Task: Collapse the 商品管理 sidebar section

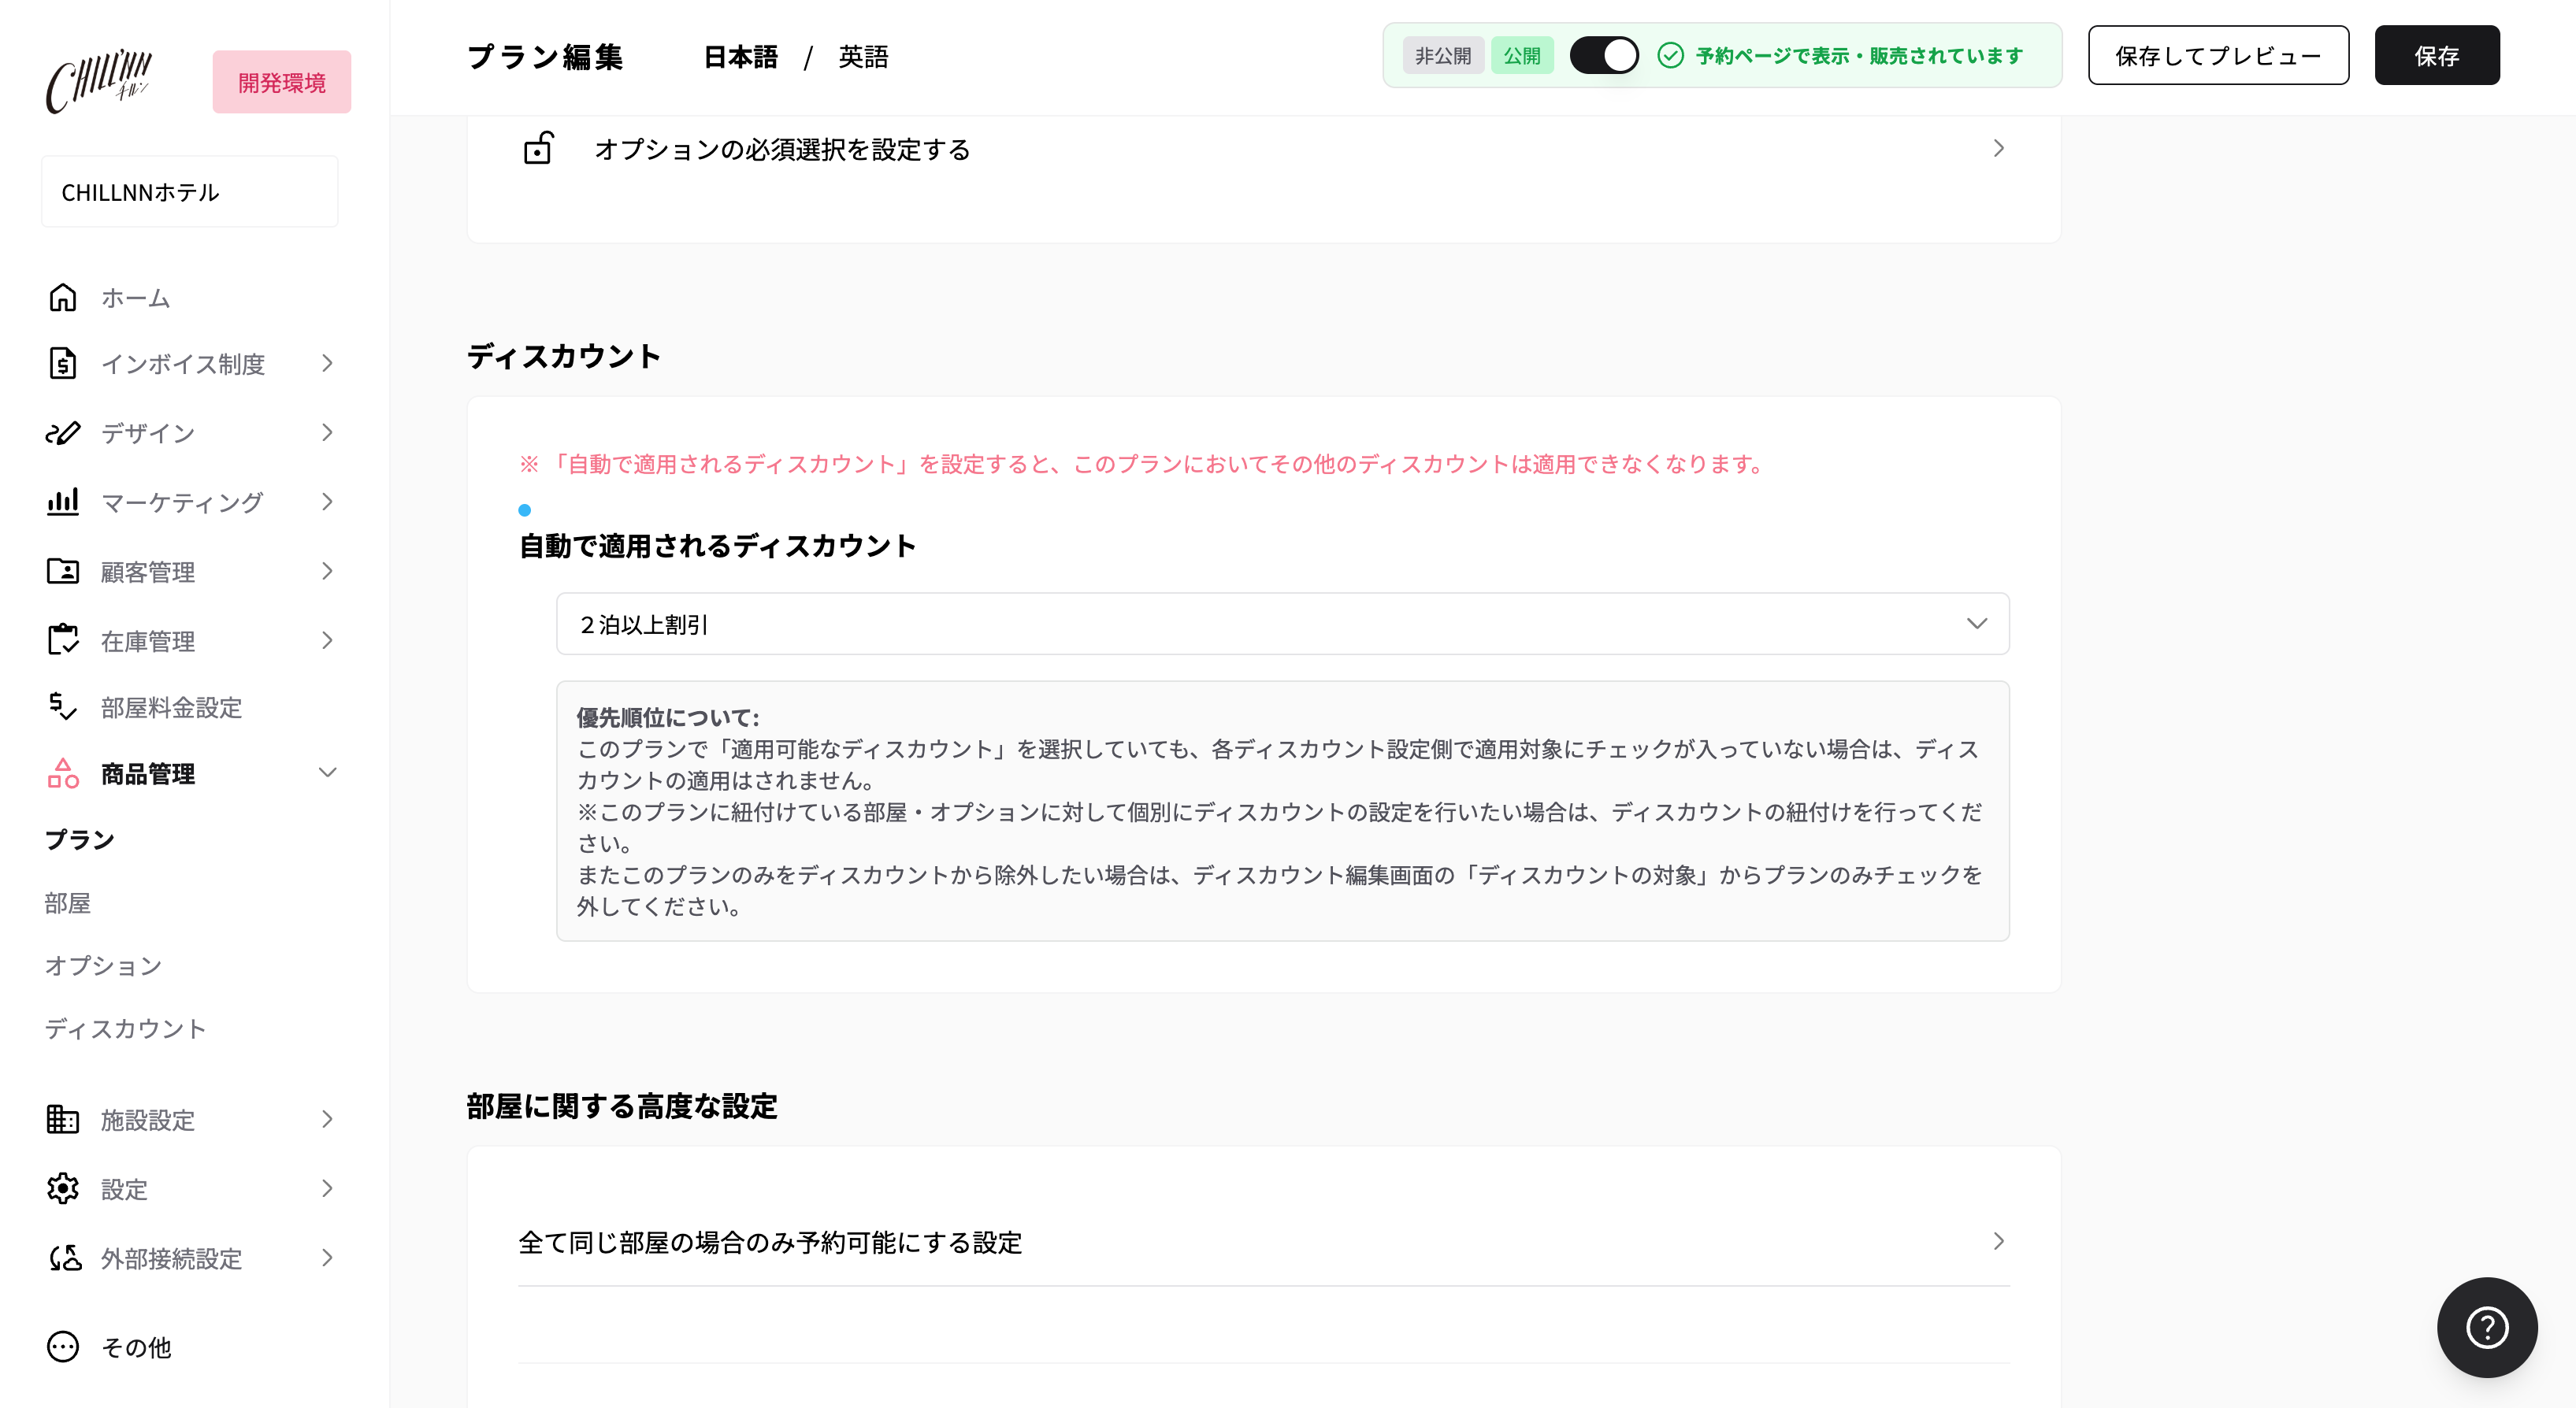Action: (x=327, y=773)
